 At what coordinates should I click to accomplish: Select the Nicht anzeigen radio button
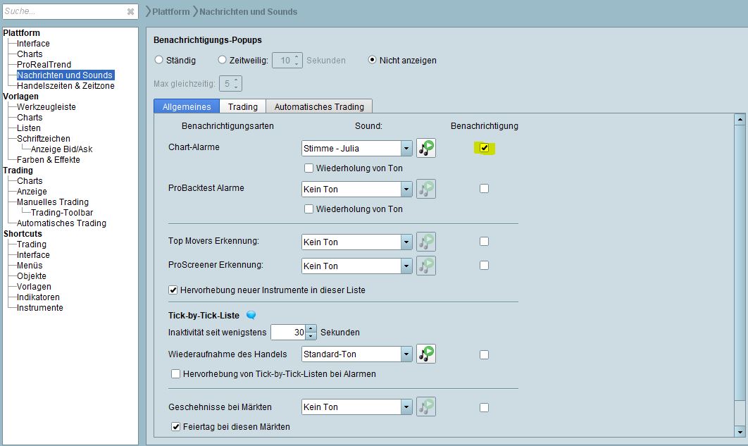pyautogui.click(x=372, y=60)
